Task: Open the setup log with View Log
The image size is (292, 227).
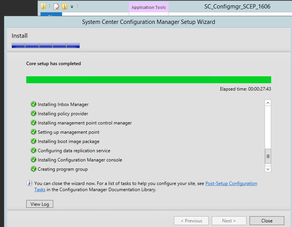Action: [40, 204]
